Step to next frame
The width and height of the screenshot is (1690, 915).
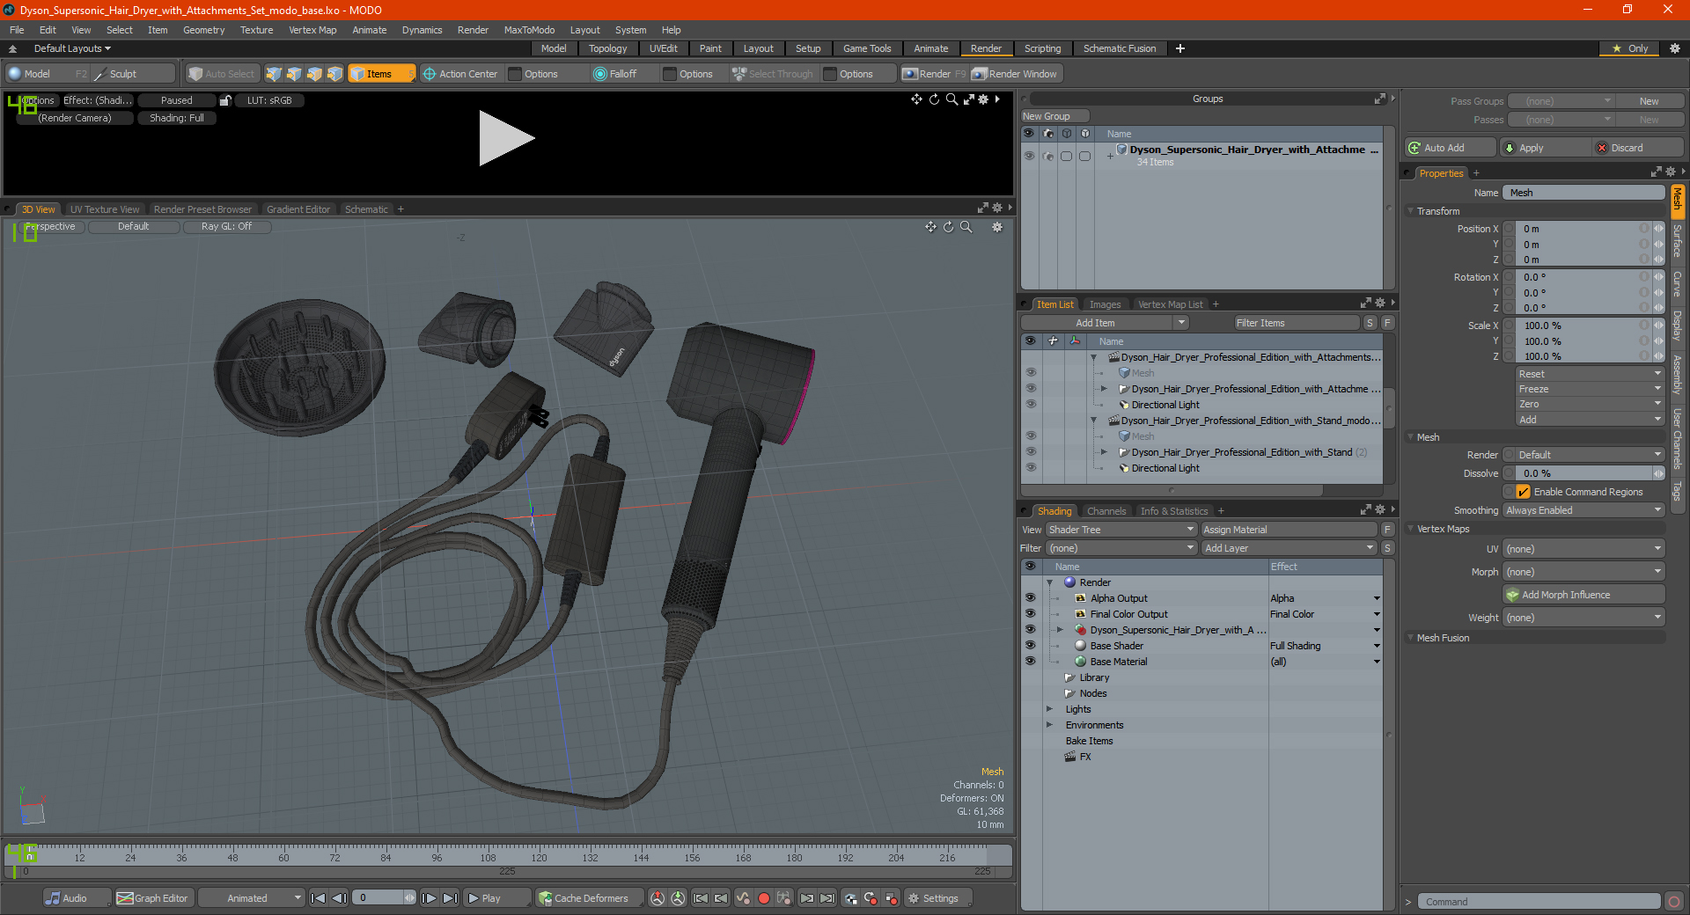pyautogui.click(x=430, y=898)
